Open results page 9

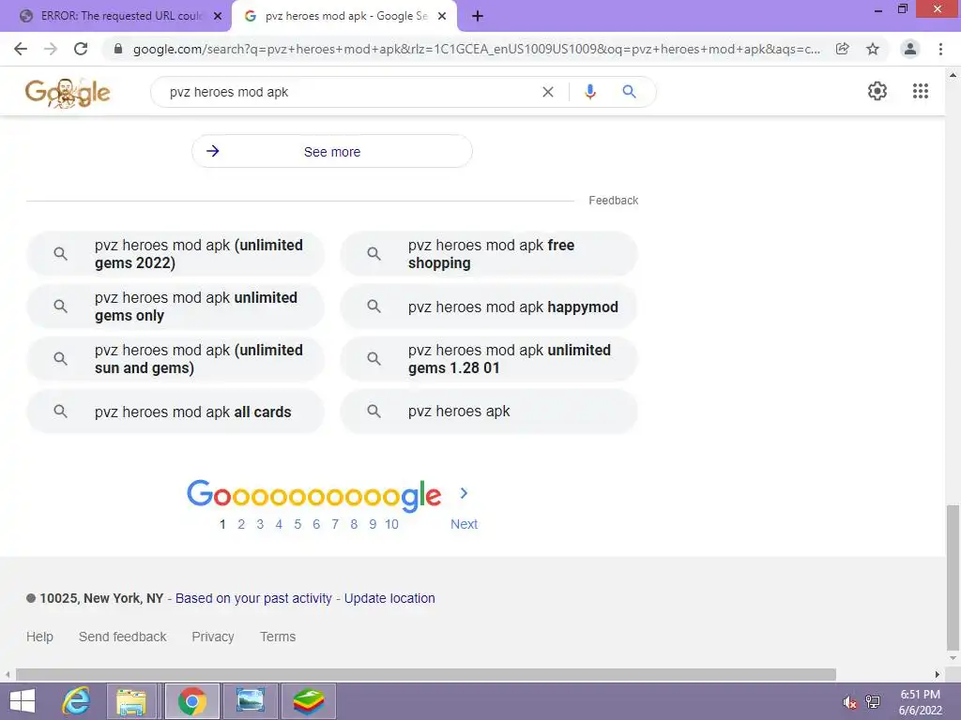(373, 524)
